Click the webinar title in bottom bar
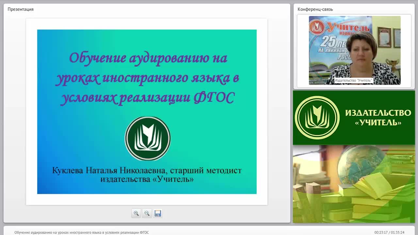 click(81, 232)
